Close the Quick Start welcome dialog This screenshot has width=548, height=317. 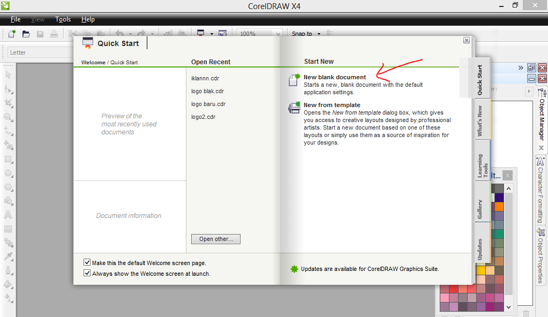click(466, 40)
